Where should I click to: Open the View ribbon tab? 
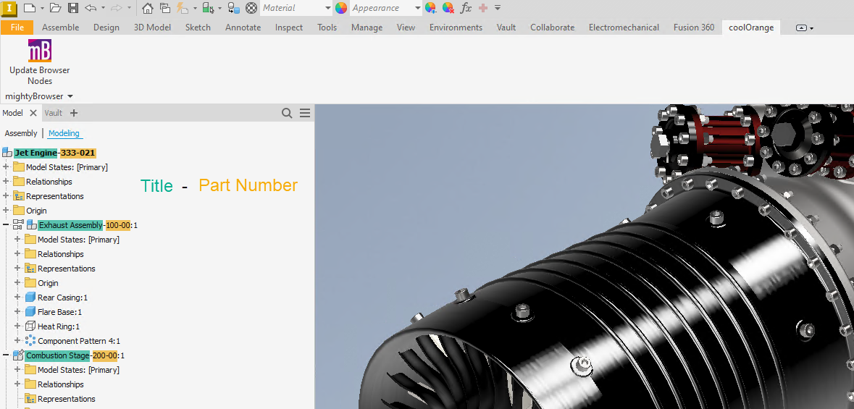(406, 28)
